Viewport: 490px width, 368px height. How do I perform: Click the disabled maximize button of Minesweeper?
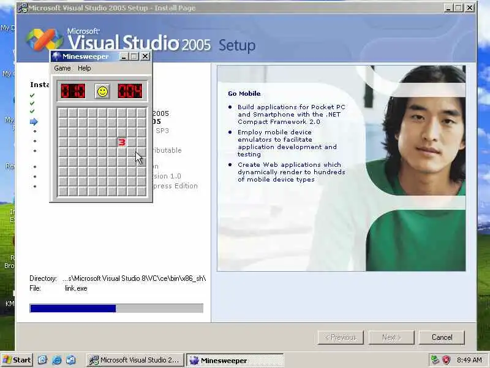click(134, 56)
